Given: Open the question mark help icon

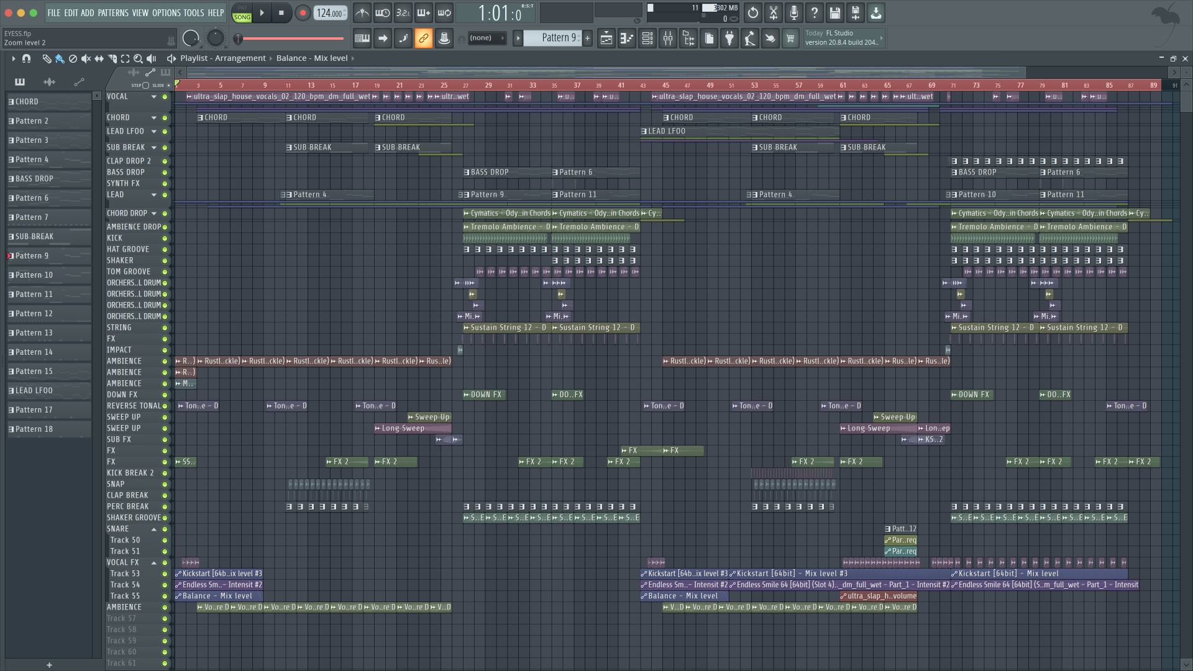Looking at the screenshot, I should [x=815, y=13].
